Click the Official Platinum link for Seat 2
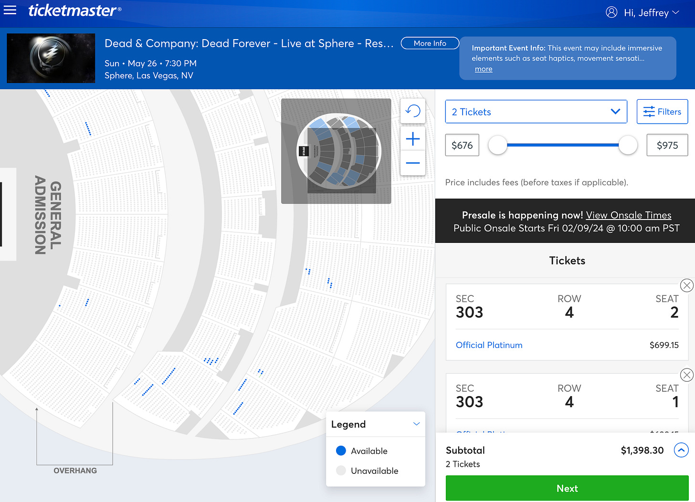This screenshot has height=502, width=695. pos(489,345)
